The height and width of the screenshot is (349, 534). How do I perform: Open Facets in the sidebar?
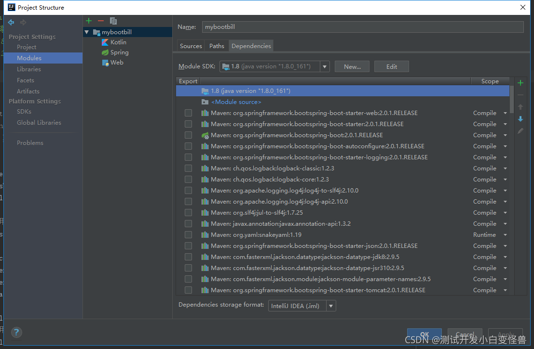pos(26,80)
